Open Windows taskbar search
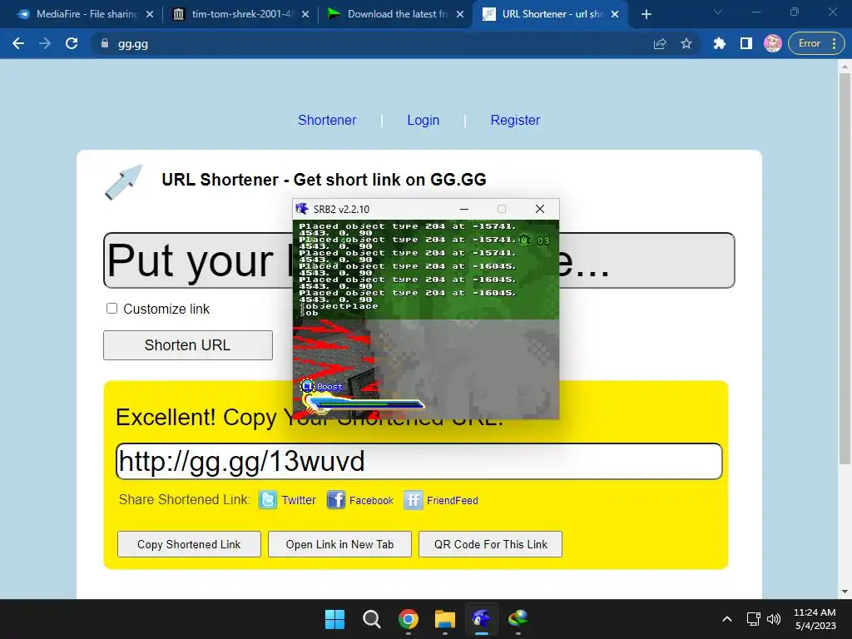This screenshot has height=639, width=852. [372, 619]
